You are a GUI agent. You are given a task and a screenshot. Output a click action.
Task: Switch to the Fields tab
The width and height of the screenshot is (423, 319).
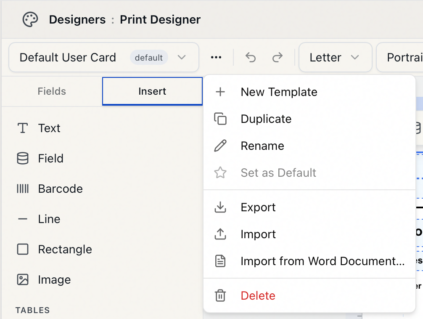(52, 91)
